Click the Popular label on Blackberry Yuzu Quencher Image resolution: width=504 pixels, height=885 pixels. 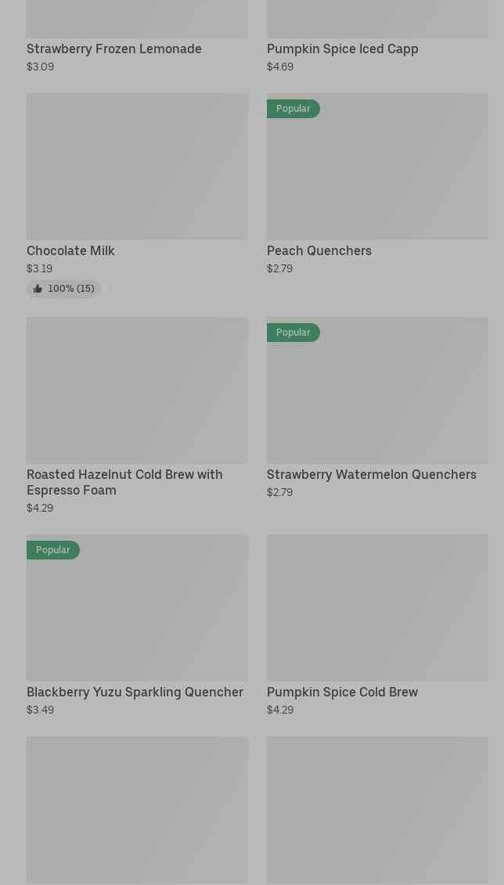[x=52, y=550]
